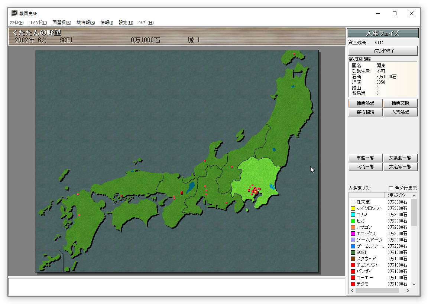Screen dimensions: 428x304
Task: Open the 国選択(K) menu
Action: pos(62,23)
